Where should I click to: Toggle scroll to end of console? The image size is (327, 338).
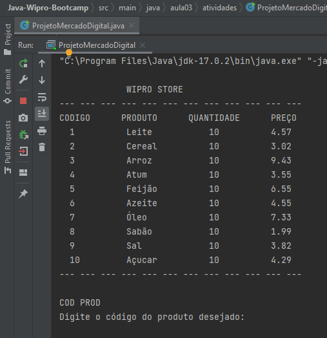click(42, 113)
